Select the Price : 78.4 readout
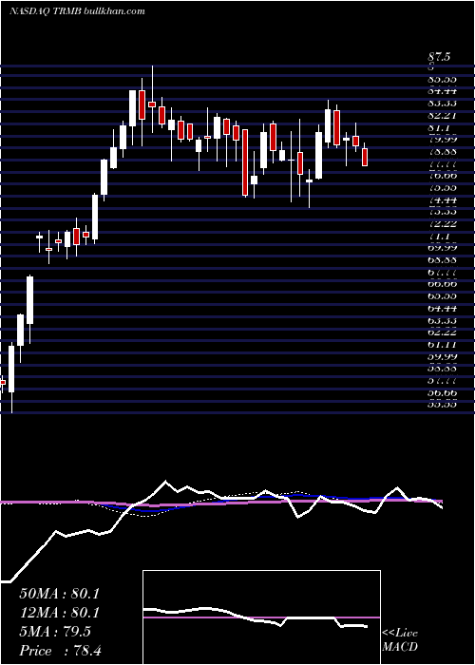 (61, 651)
